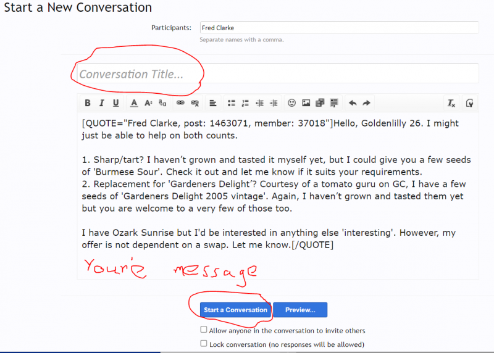Viewport: 494px width, 353px height.
Task: Open the font size dropdown
Action: [148, 103]
